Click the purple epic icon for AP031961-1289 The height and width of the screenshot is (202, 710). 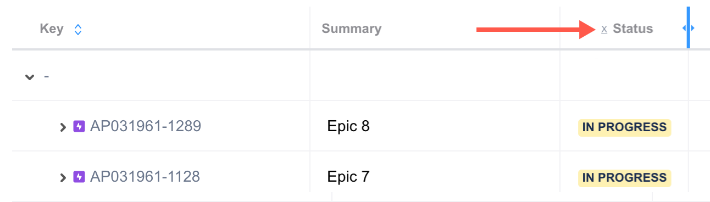coord(79,127)
